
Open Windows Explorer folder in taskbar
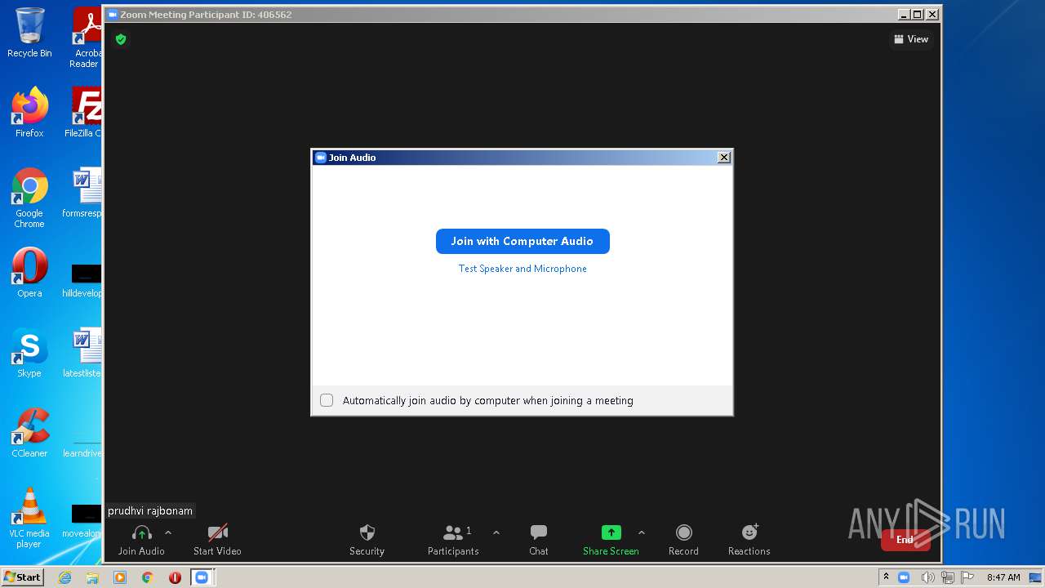click(92, 577)
